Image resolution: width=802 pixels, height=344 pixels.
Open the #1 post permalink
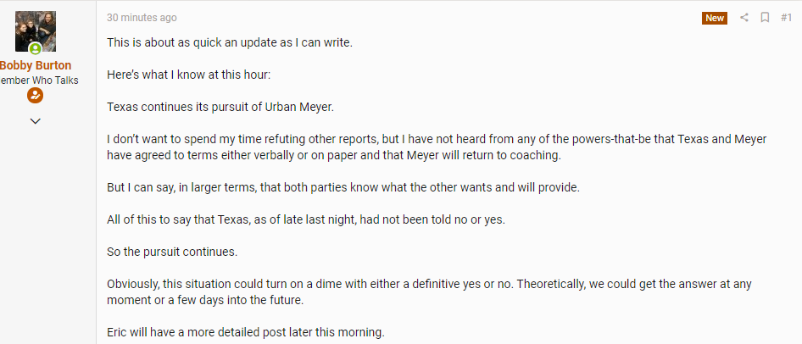[x=786, y=18]
